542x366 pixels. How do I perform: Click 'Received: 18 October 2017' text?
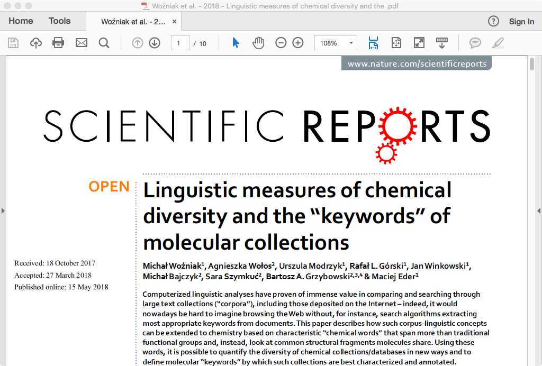pos(55,263)
